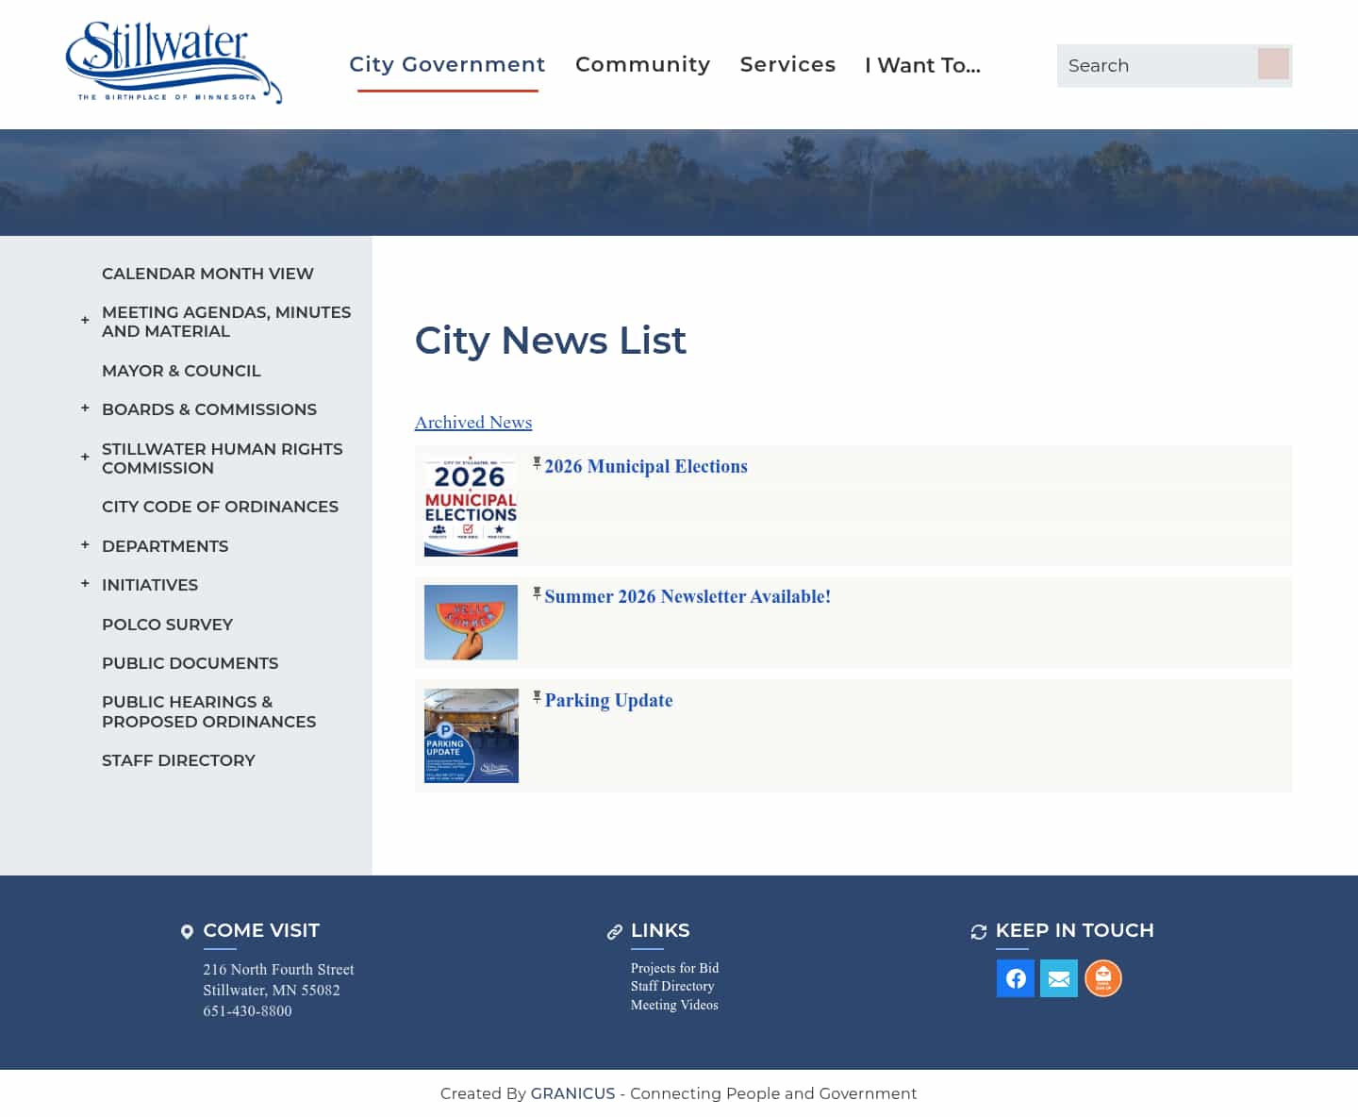Go to Calendar Month View
This screenshot has width=1358, height=1117.
pos(207,274)
